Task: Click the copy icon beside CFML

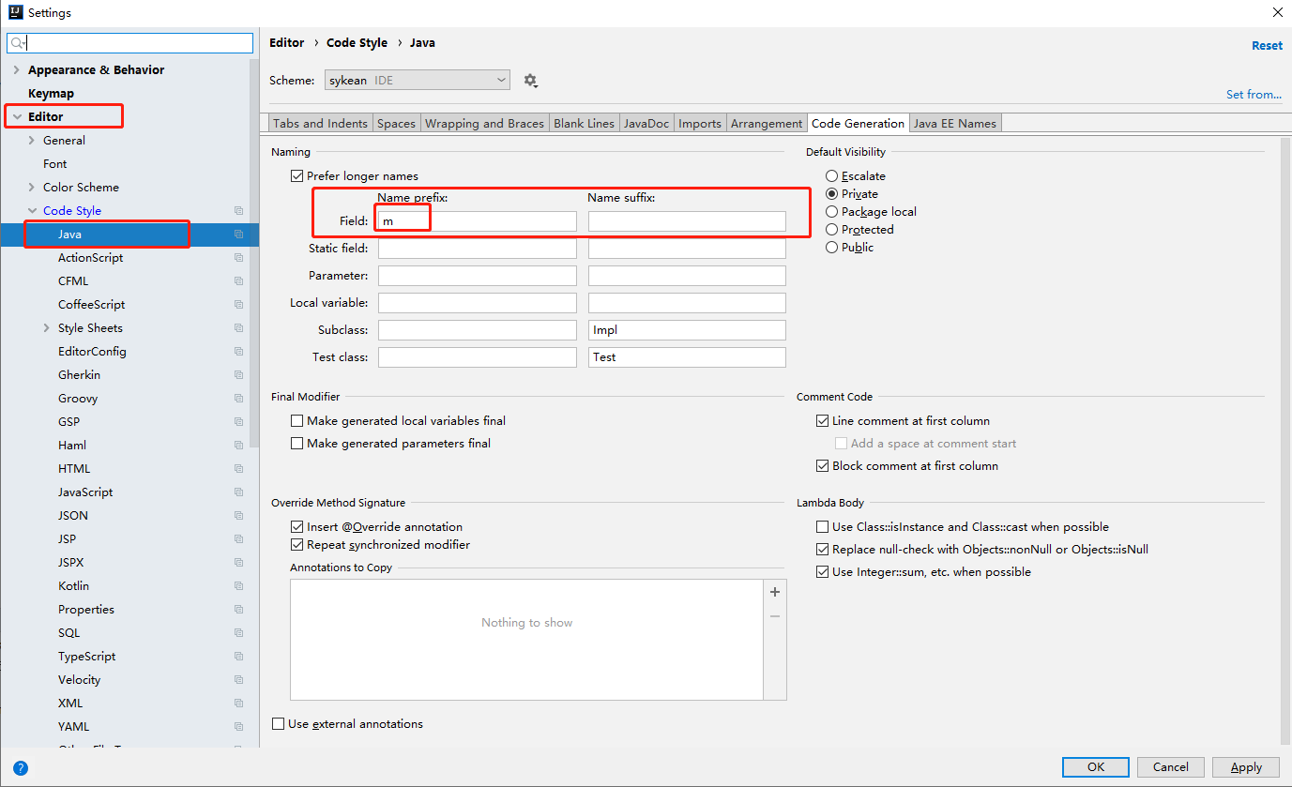Action: pos(238,281)
